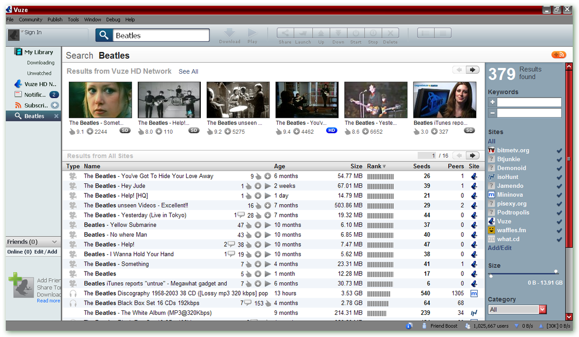Uncheck the Demonoid site filter

click(x=559, y=168)
